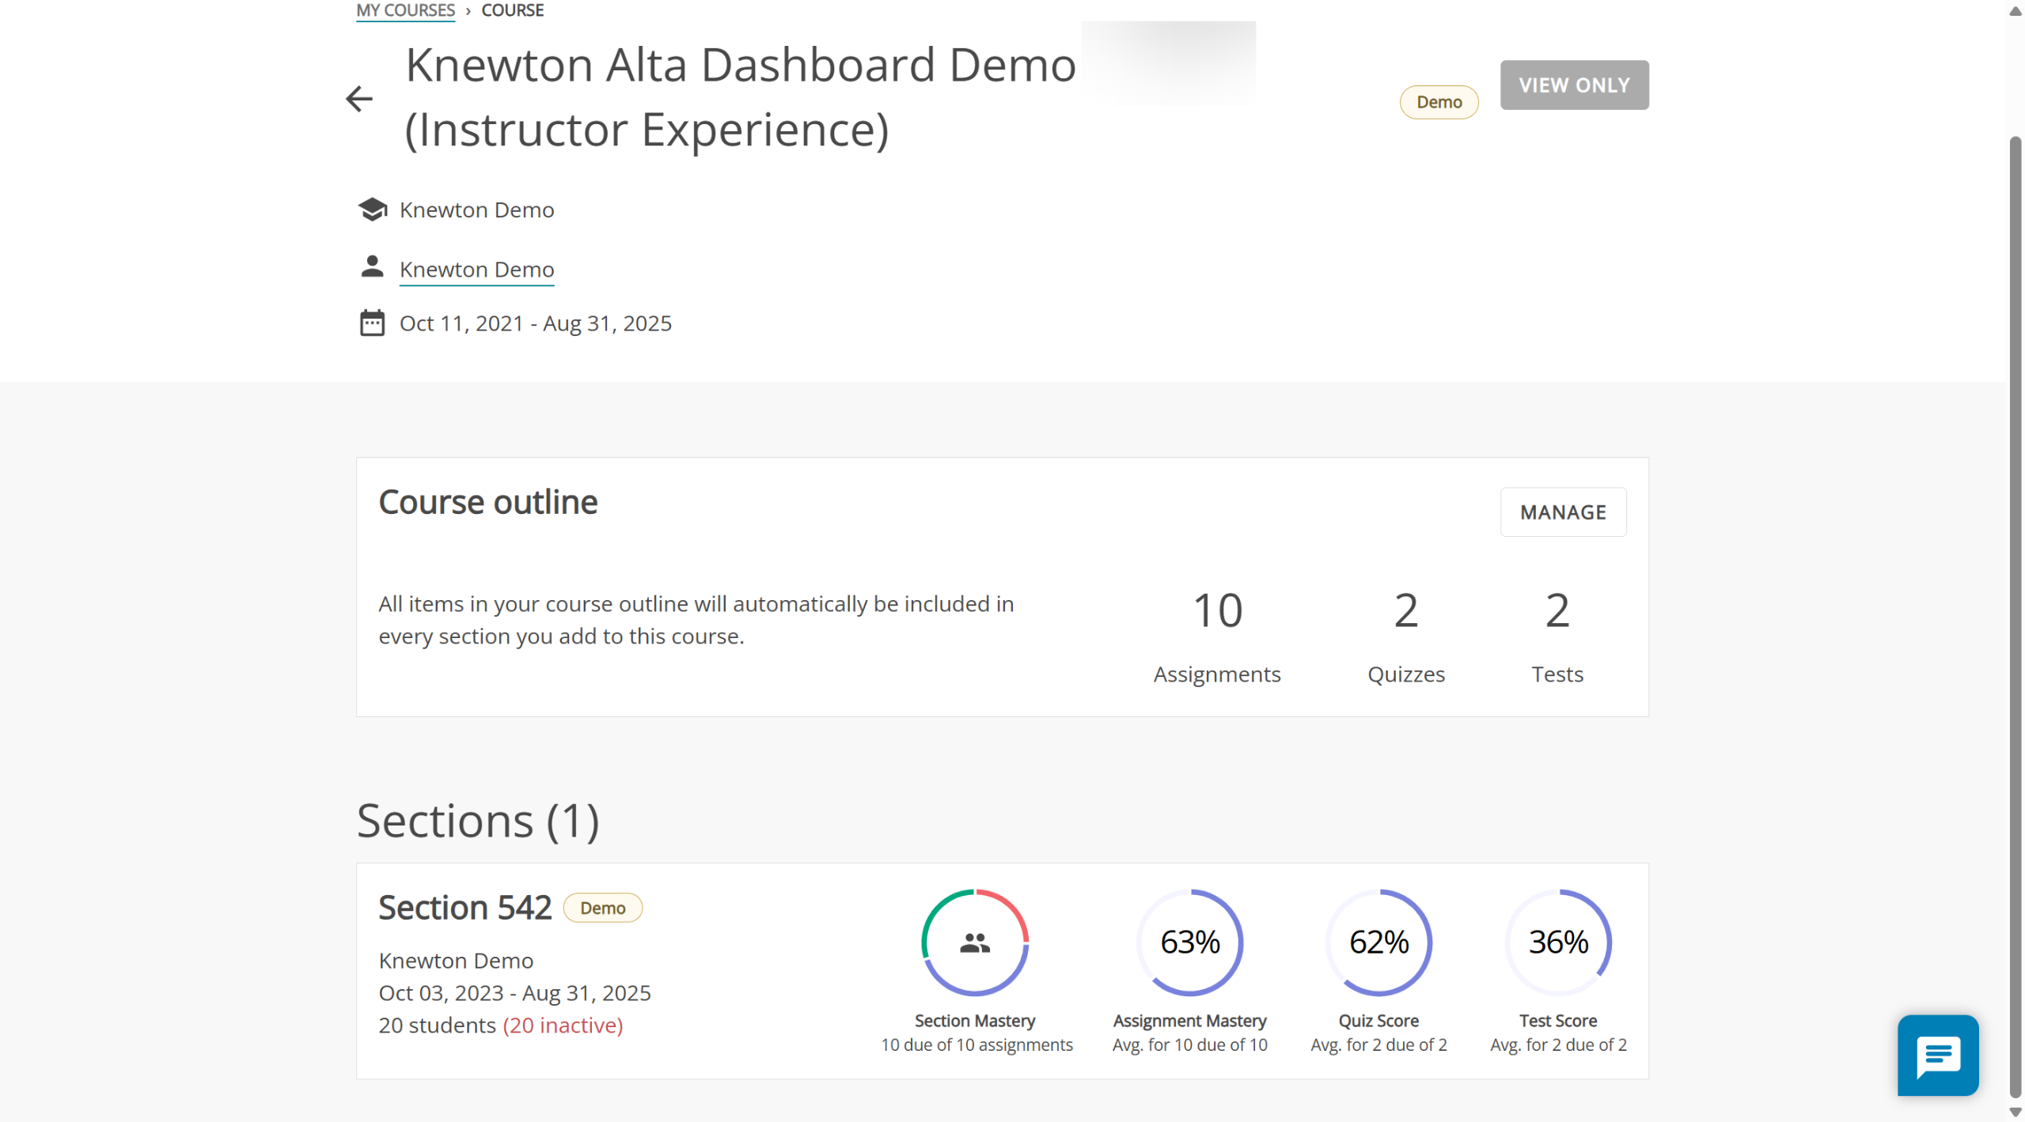This screenshot has width=2025, height=1122.
Task: Click the Section Mastery people icon
Action: 974,942
